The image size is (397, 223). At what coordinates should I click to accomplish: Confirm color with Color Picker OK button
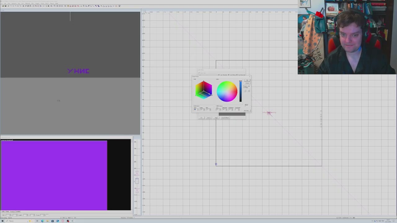point(247,80)
